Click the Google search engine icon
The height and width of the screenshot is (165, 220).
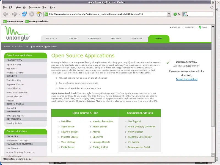185,14
